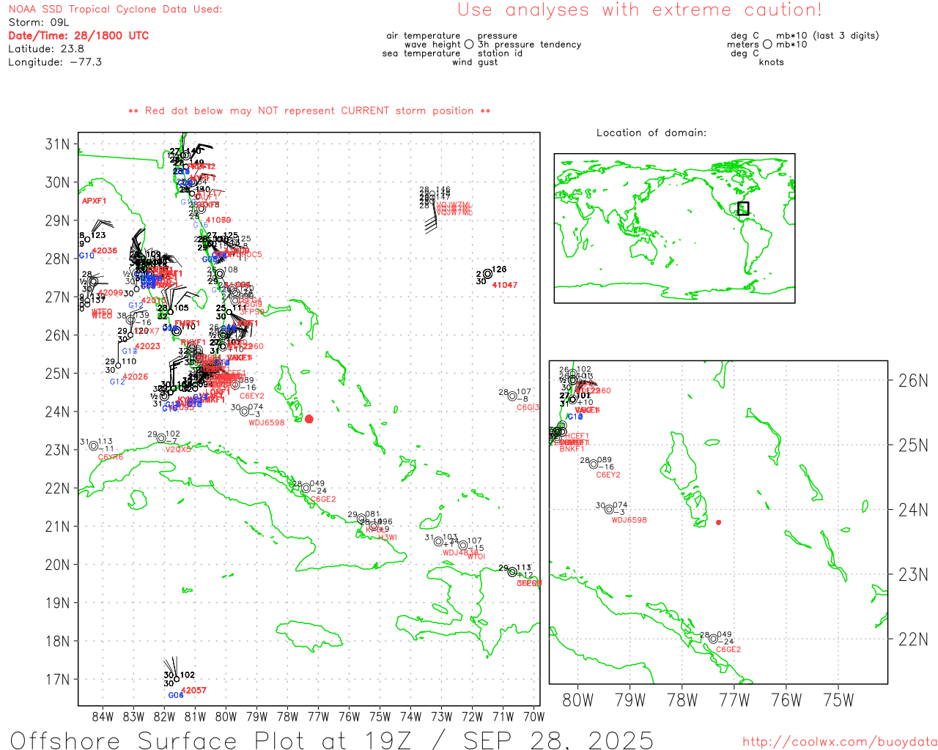Click the 'Location of domain' label
Image resolution: width=938 pixels, height=750 pixels.
(x=651, y=133)
